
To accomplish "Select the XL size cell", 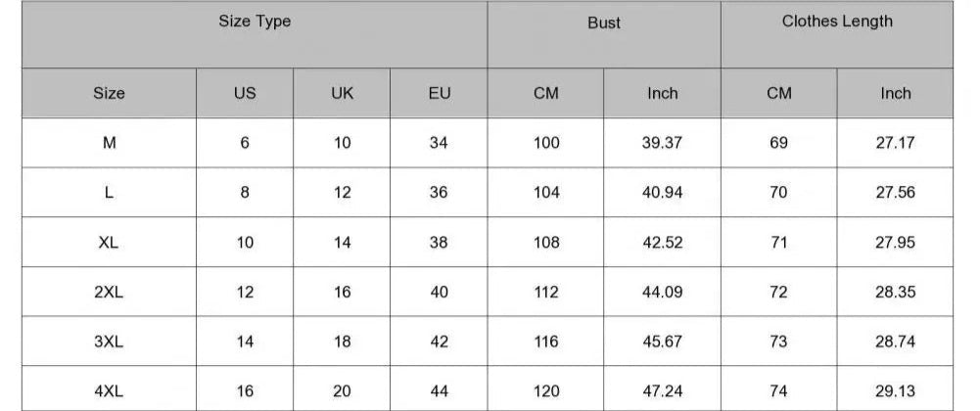I will (109, 243).
